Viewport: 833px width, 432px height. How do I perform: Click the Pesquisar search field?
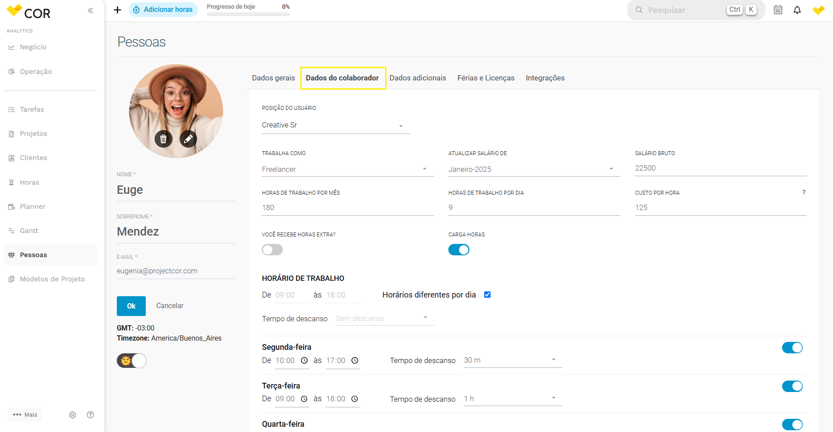696,10
